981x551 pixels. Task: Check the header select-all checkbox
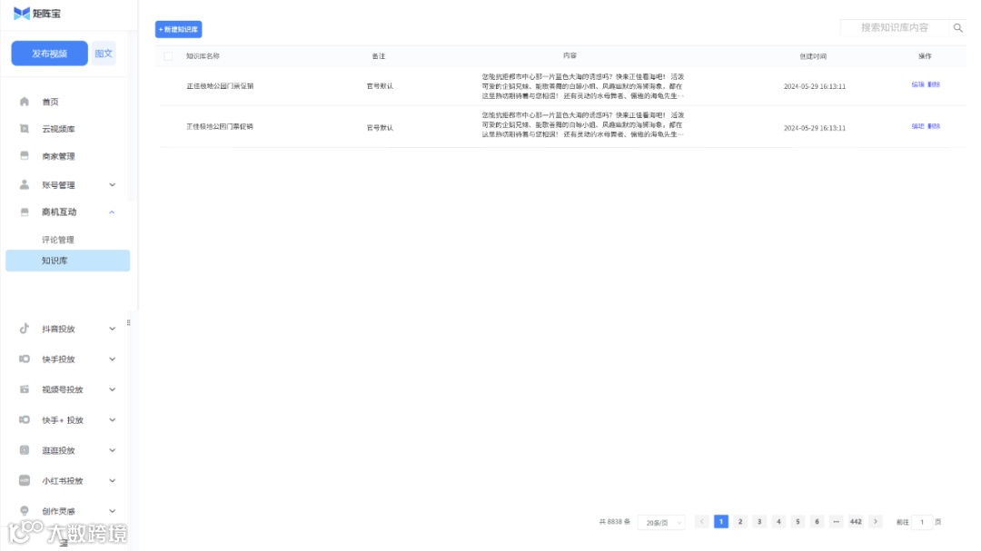click(170, 55)
